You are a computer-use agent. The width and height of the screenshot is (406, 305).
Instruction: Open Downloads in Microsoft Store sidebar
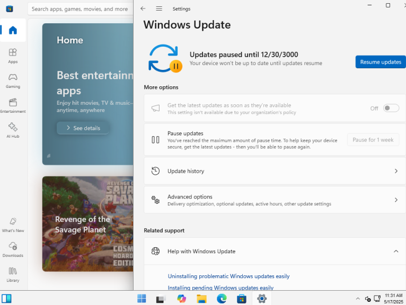coord(13,249)
